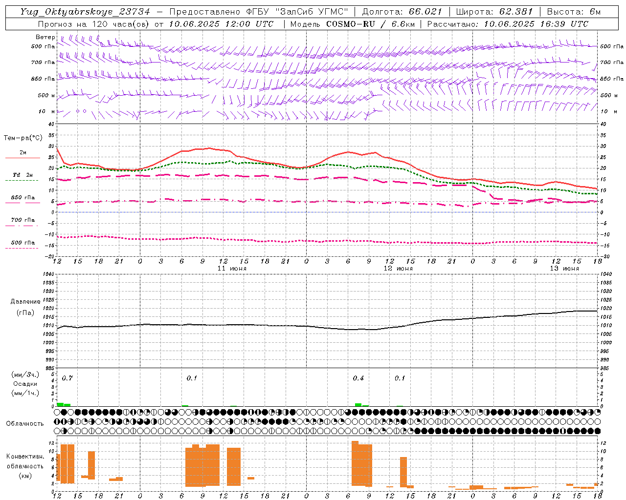The width and height of the screenshot is (626, 500).
Task: Click the (км) unit of convective cloudiness
Action: pyautogui.click(x=25, y=476)
